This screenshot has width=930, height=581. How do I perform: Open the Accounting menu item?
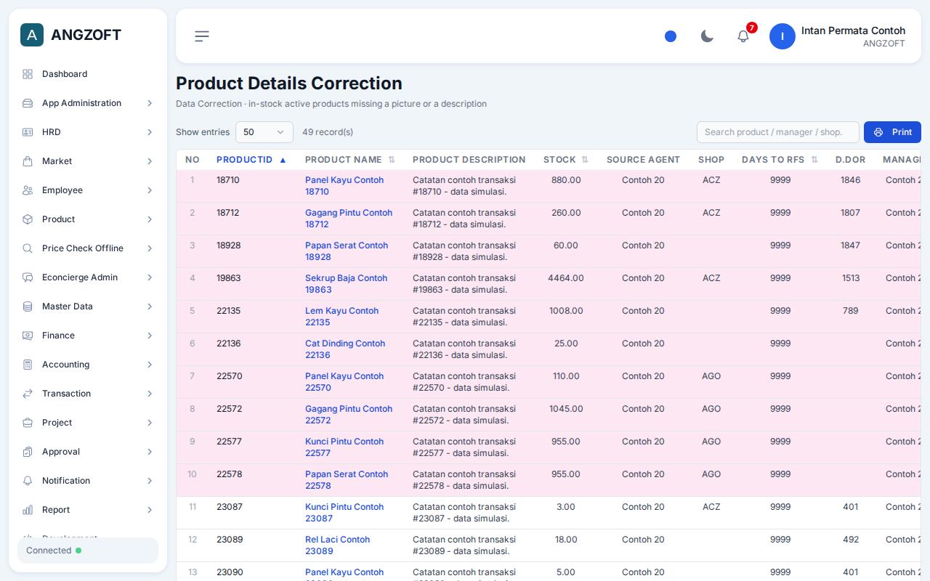point(88,365)
